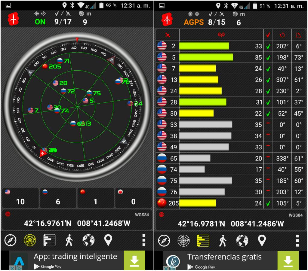Select satellite 2 row in signal table
308x271 pixels.
[231, 46]
